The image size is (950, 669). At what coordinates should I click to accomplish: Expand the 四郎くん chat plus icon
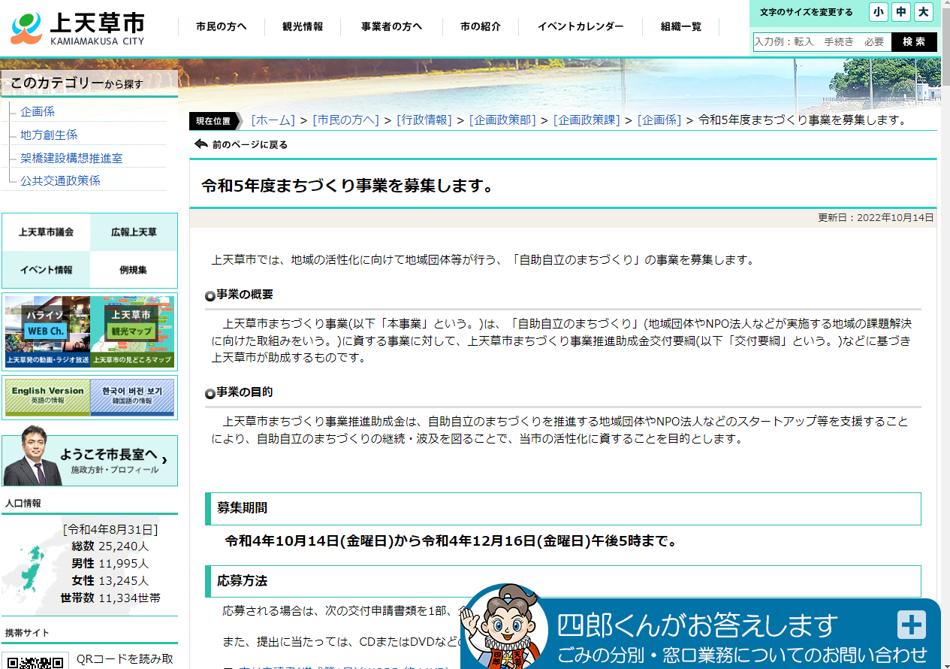(x=911, y=625)
